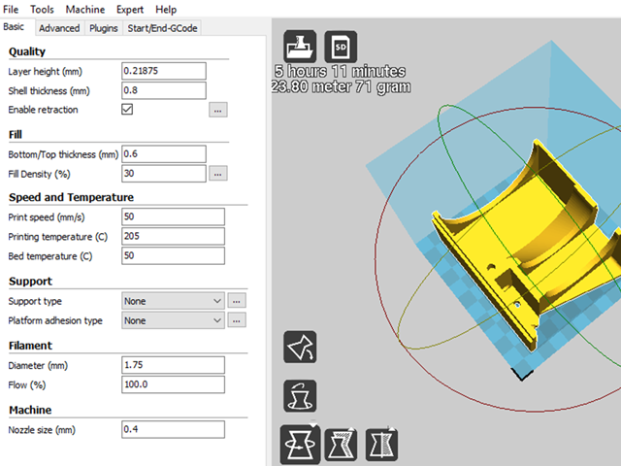This screenshot has height=466, width=621.
Task: Click the Printing temperature input field
Action: [173, 236]
